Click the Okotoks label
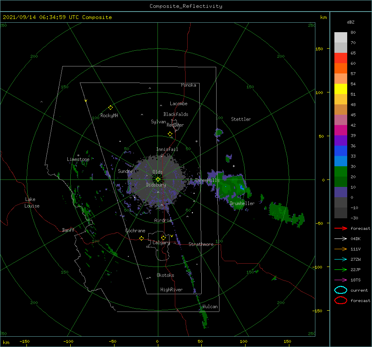 [165, 275]
